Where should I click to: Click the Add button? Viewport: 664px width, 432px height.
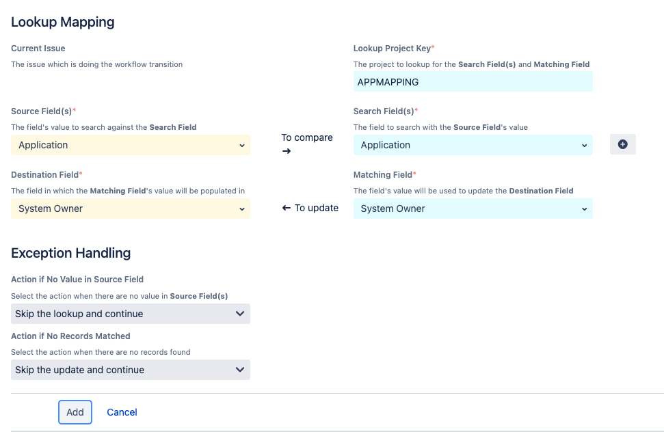point(75,411)
